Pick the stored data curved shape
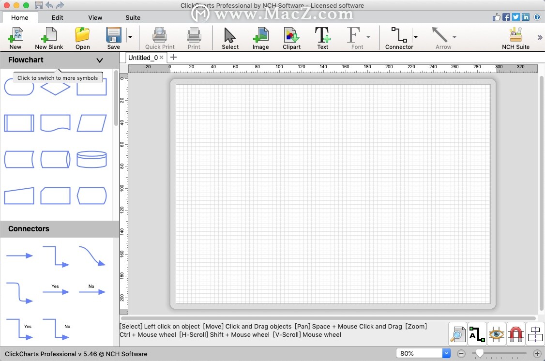 [x=19, y=160]
